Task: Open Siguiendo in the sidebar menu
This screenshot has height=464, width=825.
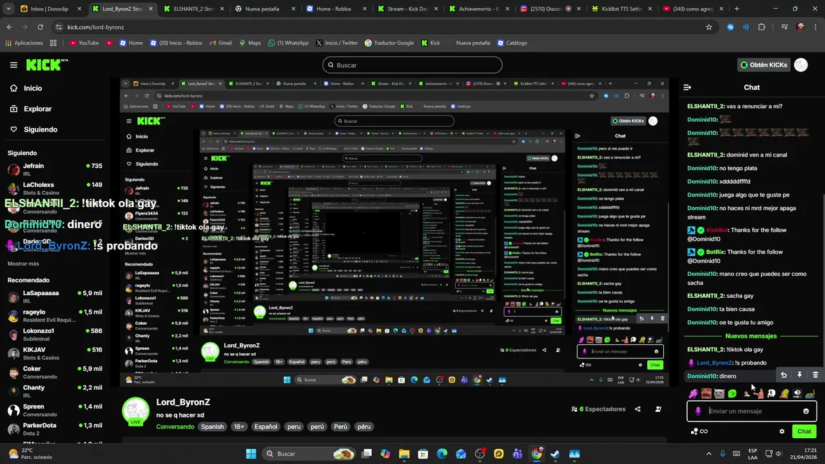Action: [x=41, y=130]
